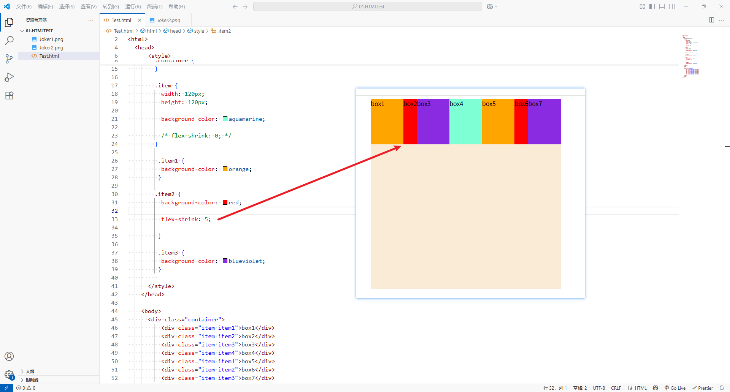This screenshot has width=730, height=392.
Task: Click the VS Code logo icon
Action: click(7, 6)
